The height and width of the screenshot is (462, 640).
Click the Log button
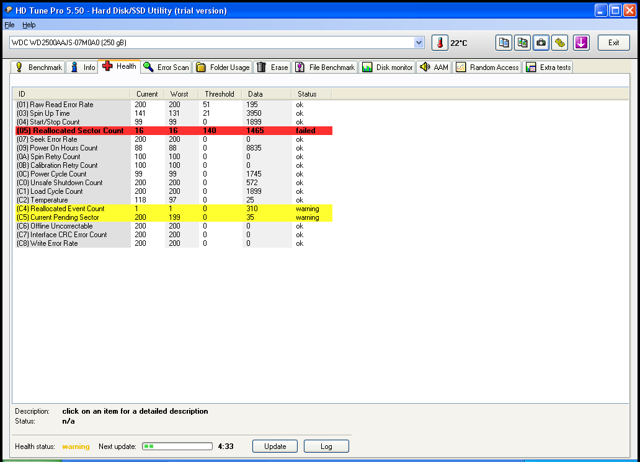pos(326,447)
